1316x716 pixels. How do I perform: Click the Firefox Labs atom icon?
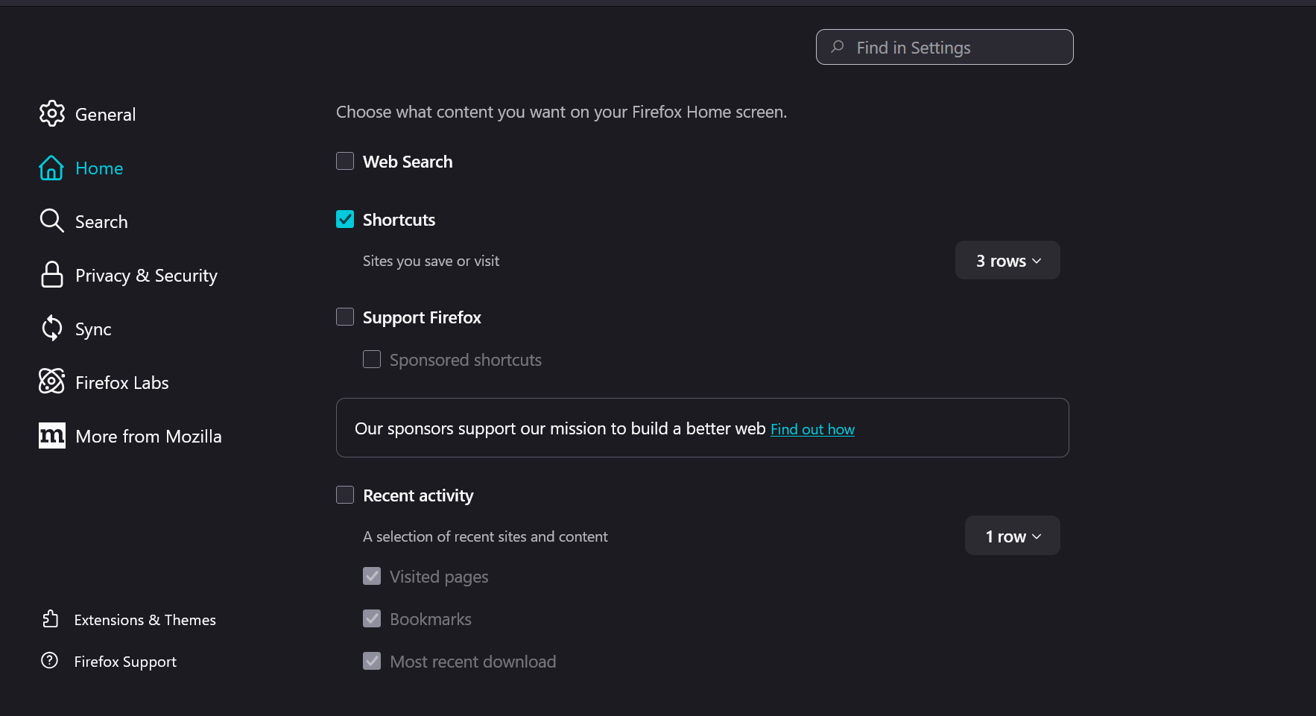tap(51, 381)
